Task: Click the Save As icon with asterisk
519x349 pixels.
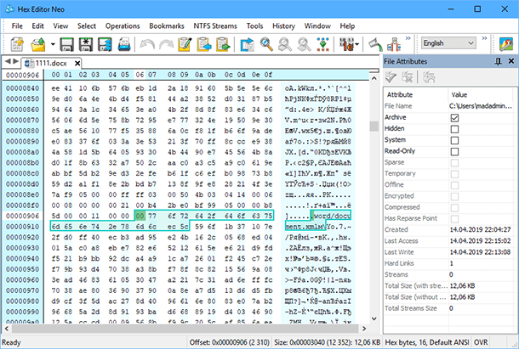Action: click(x=86, y=44)
